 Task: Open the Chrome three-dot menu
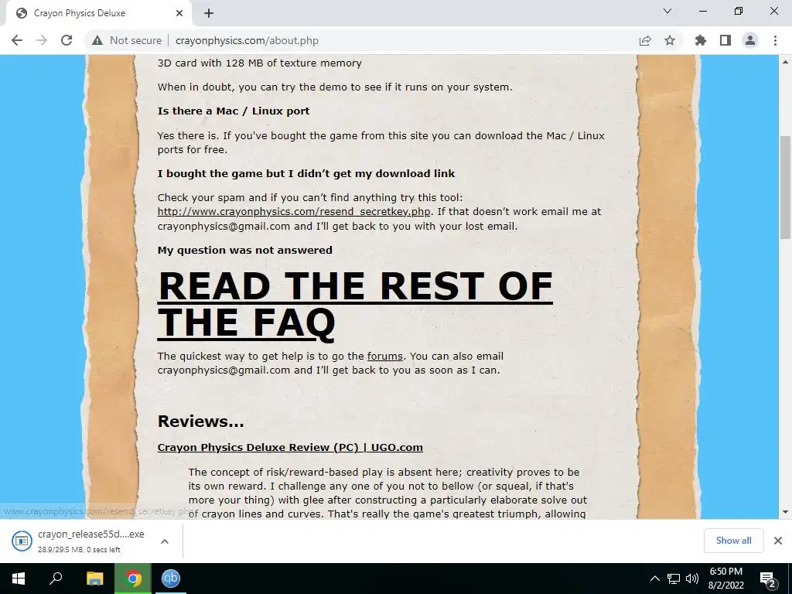click(x=775, y=40)
